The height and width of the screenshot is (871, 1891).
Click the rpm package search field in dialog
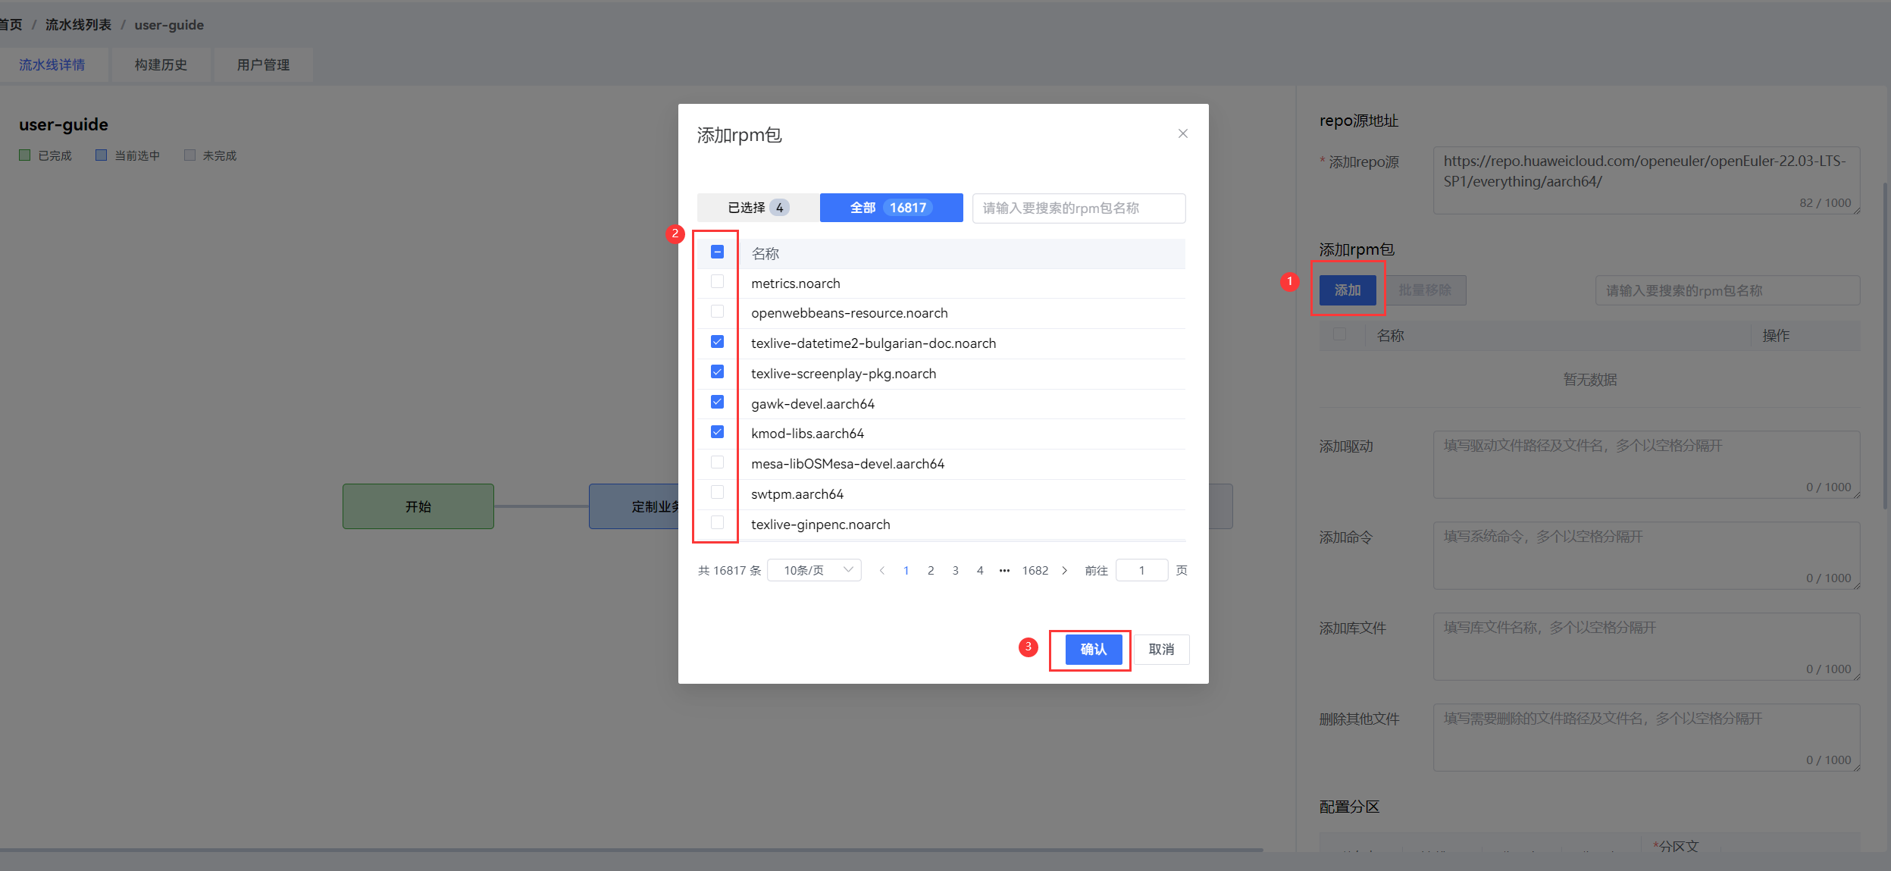point(1078,208)
